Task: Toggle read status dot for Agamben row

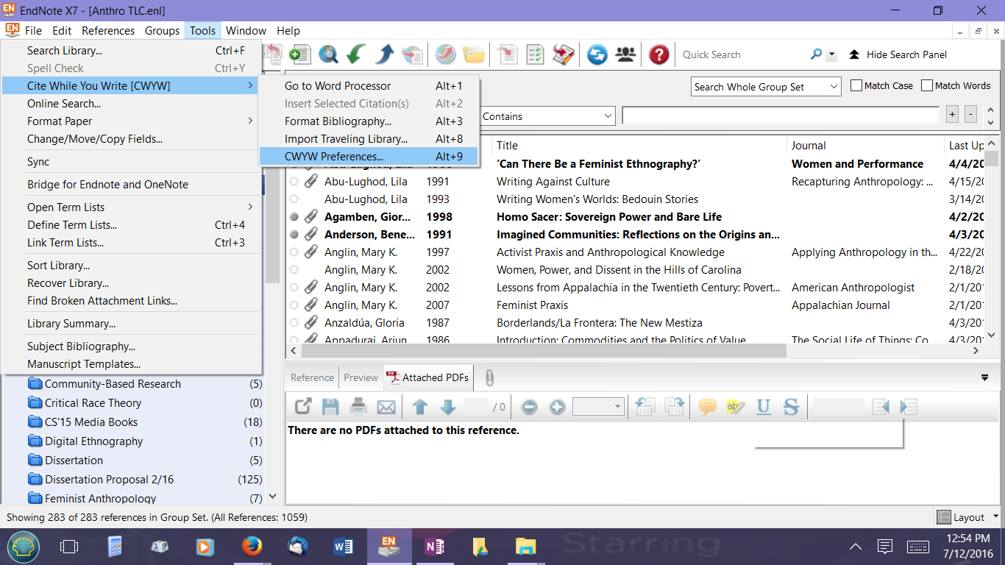Action: (x=294, y=217)
